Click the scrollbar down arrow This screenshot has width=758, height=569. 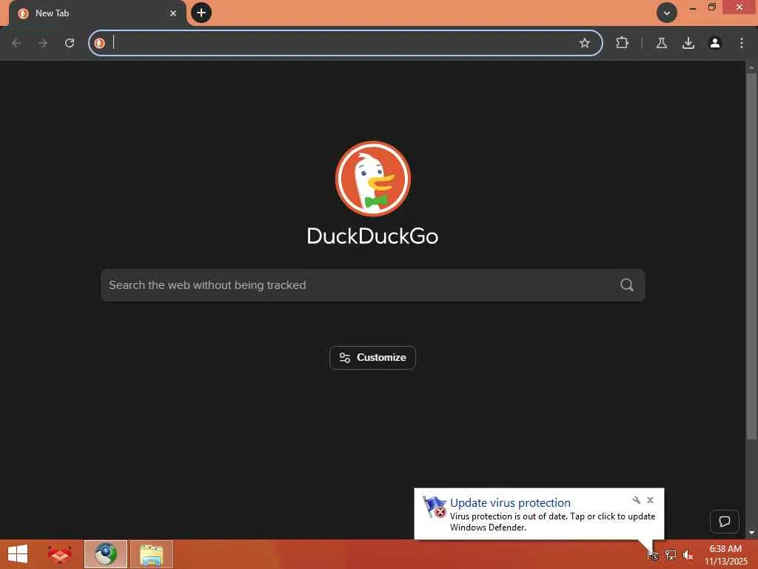pos(751,533)
